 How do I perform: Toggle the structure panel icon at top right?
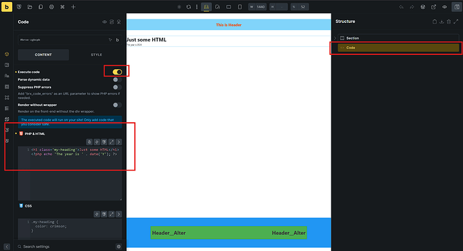coord(457,7)
